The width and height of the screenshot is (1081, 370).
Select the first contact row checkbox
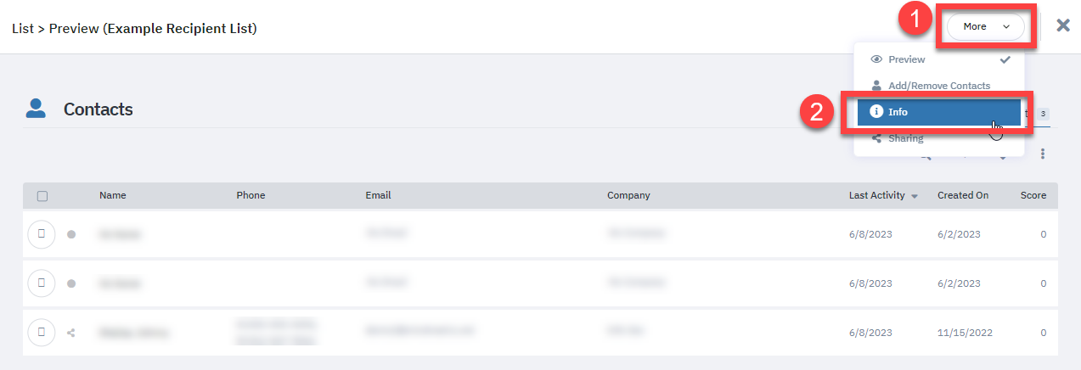click(x=42, y=234)
